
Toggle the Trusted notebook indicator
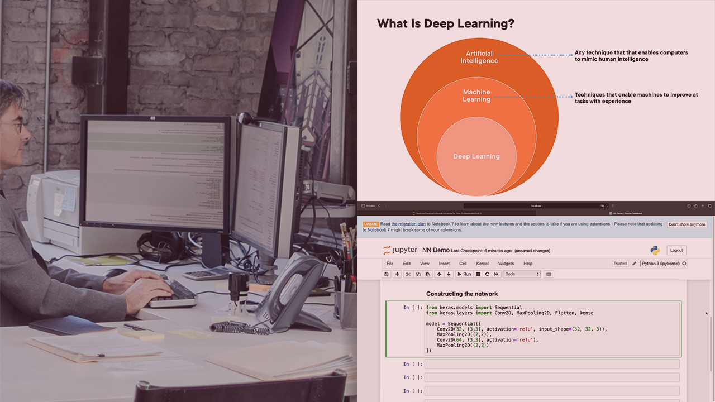pos(620,264)
